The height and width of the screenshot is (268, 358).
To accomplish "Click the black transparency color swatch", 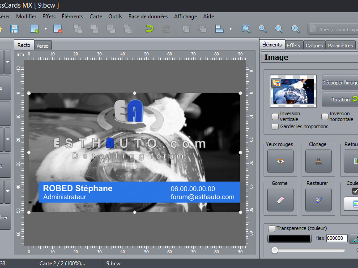I will (x=289, y=239).
